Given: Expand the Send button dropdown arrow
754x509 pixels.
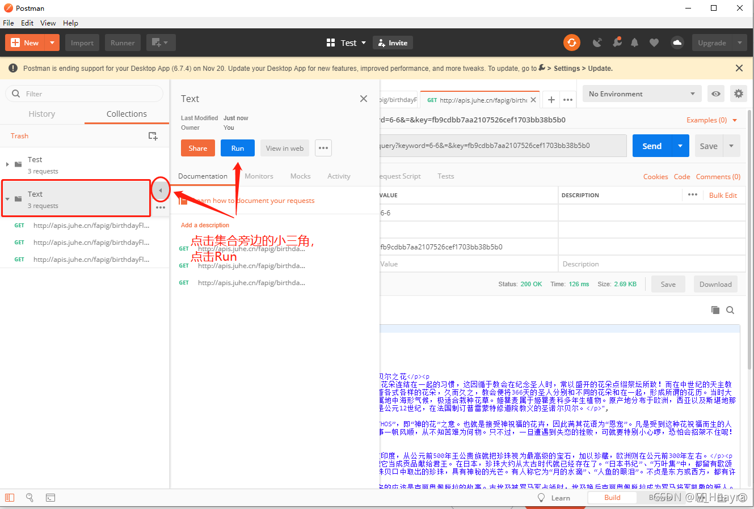Looking at the screenshot, I should coord(680,146).
